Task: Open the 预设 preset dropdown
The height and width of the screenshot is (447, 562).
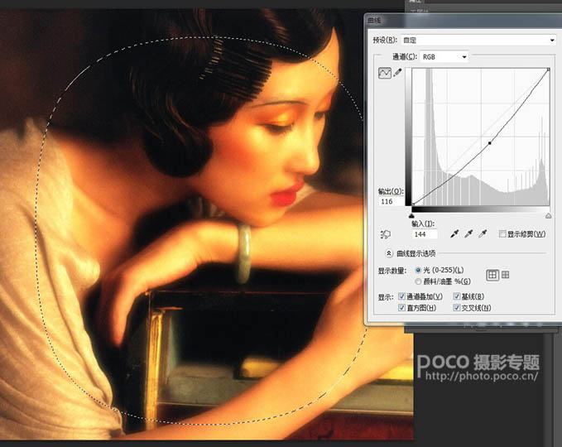Action: pyautogui.click(x=477, y=40)
